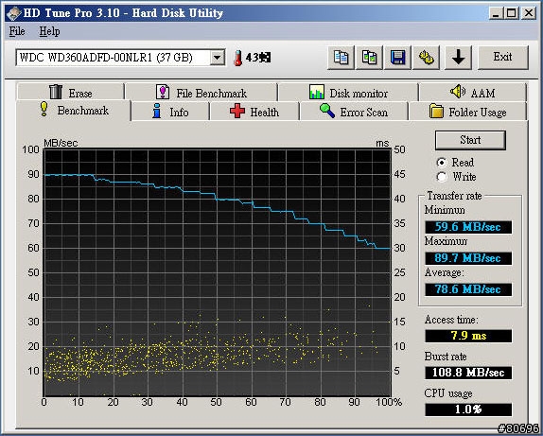
Task: Expand the WDC WD360ADFD drive dropdown
Action: tap(218, 58)
